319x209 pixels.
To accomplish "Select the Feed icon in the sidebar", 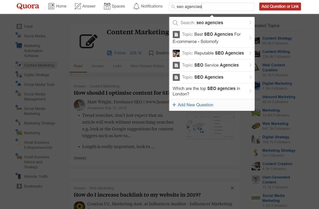I will click(20, 26).
